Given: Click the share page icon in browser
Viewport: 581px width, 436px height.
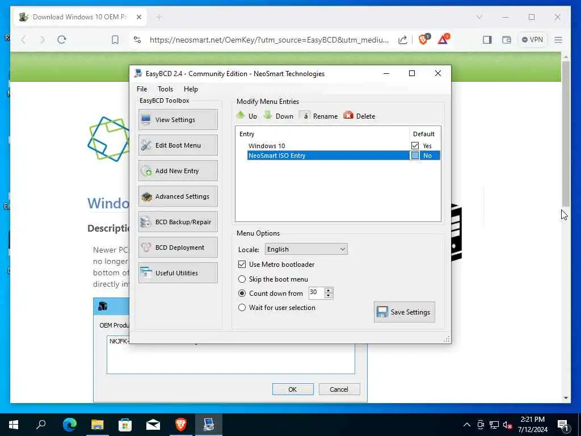Looking at the screenshot, I should 402,40.
